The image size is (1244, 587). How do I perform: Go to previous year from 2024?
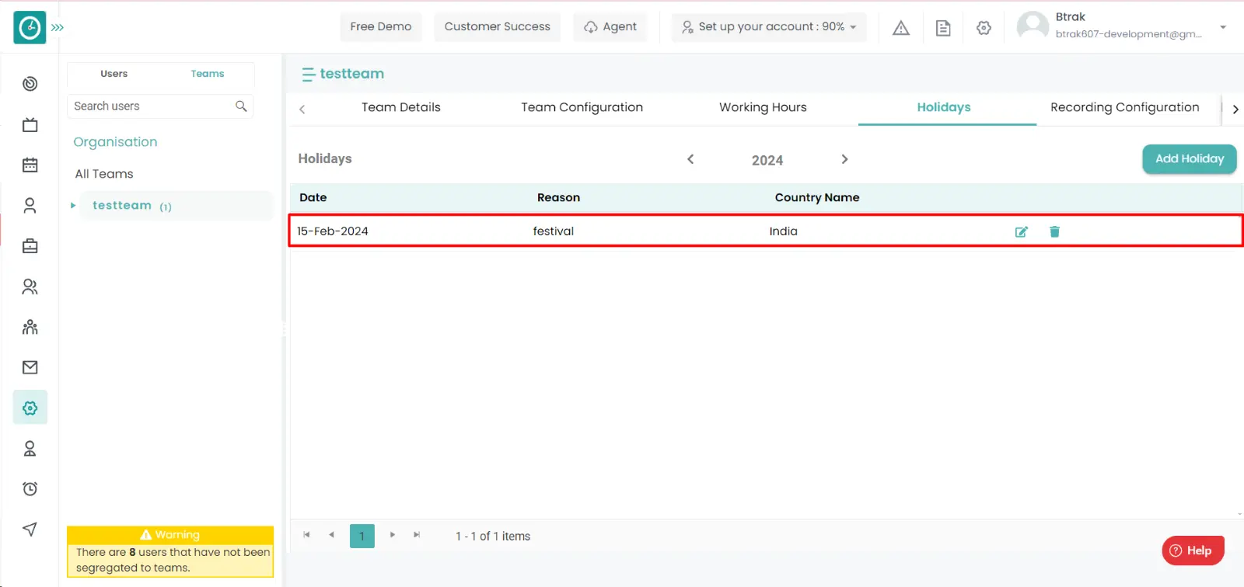[x=690, y=159]
